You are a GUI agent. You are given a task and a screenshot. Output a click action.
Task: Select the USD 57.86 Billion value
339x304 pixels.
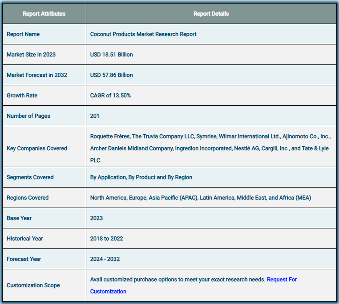click(111, 75)
